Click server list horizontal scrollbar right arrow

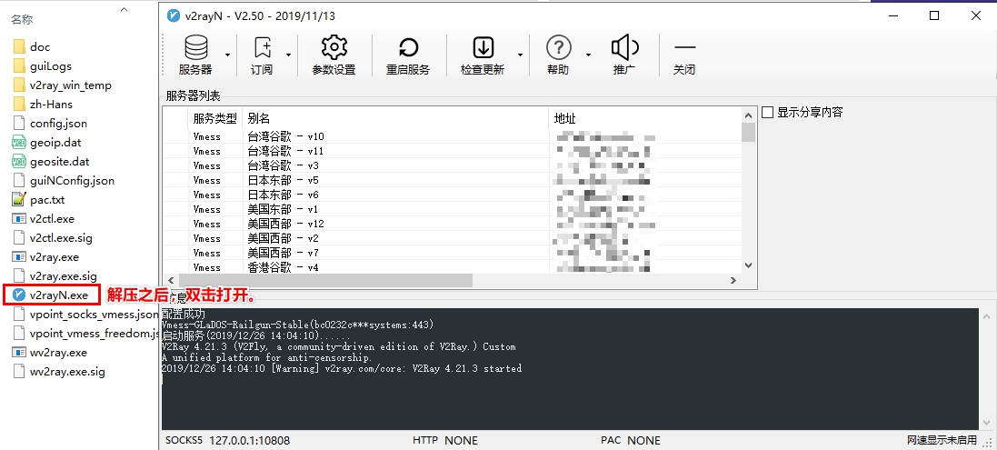pos(733,280)
